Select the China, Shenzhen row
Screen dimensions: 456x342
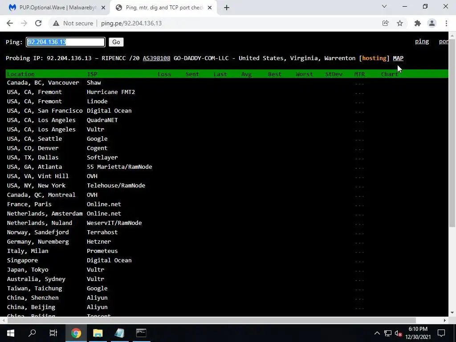point(227,297)
